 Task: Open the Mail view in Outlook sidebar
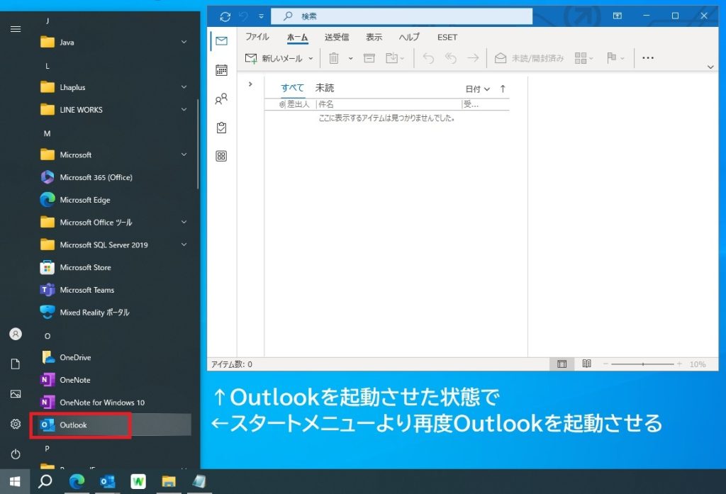(221, 41)
